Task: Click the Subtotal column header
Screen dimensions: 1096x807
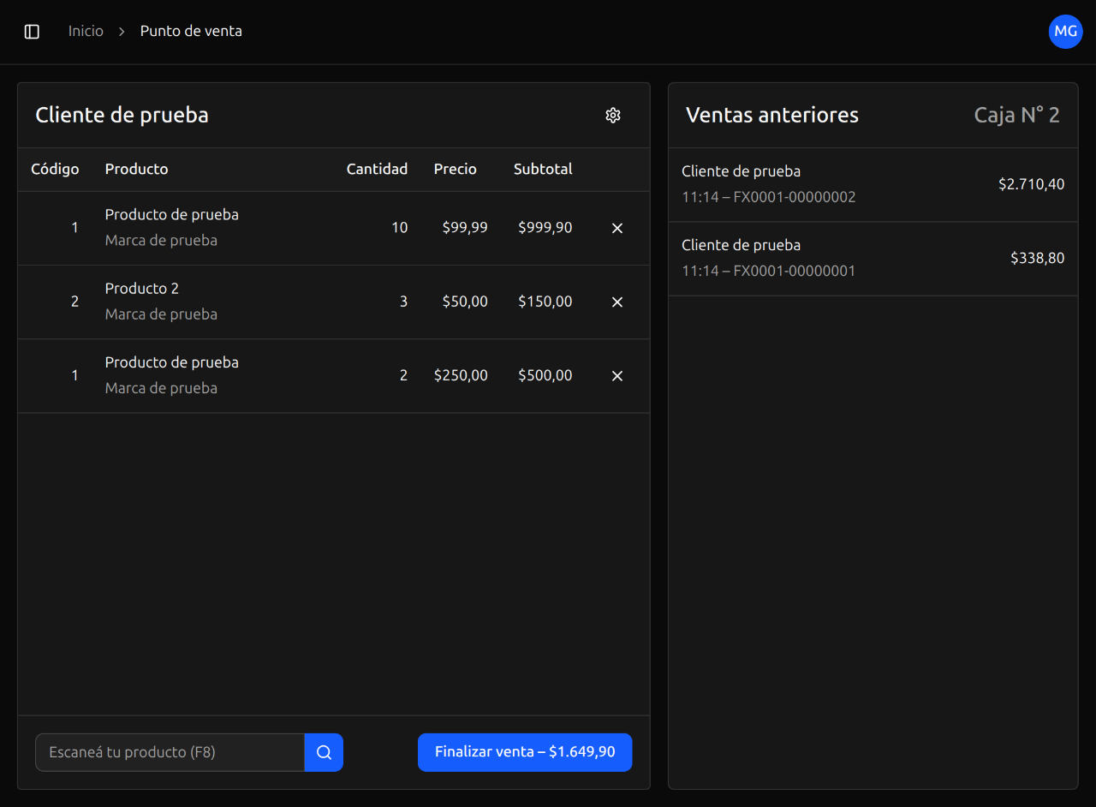Action: tap(543, 170)
